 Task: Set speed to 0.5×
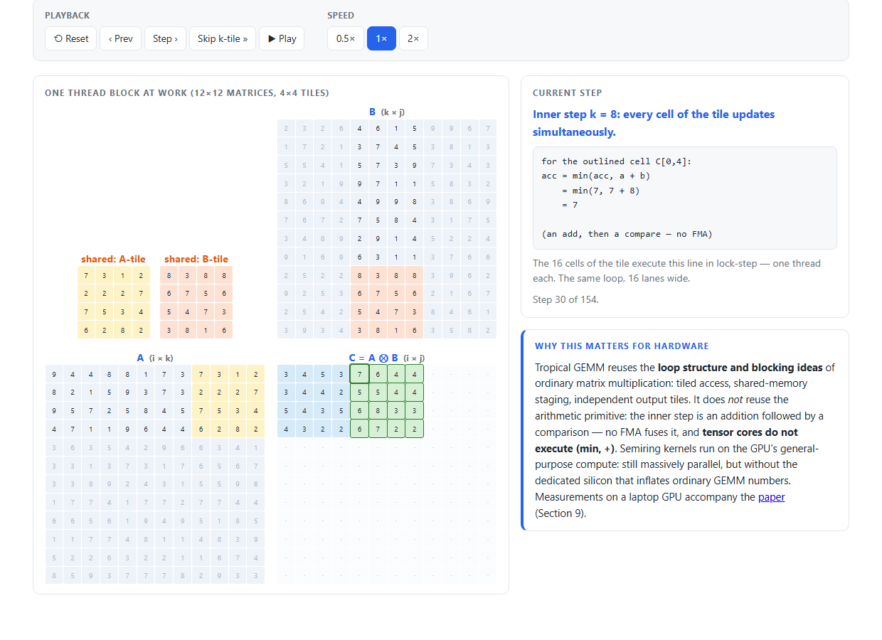click(x=346, y=38)
